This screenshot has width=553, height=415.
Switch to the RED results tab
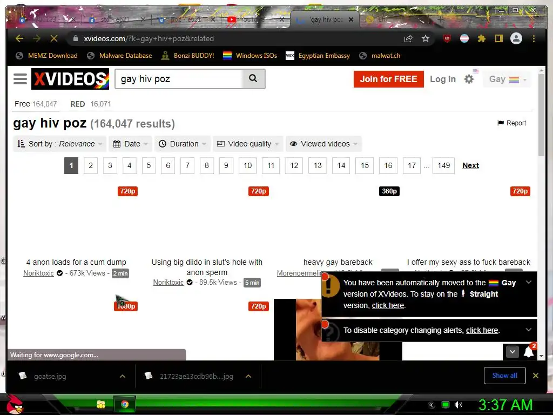point(91,104)
